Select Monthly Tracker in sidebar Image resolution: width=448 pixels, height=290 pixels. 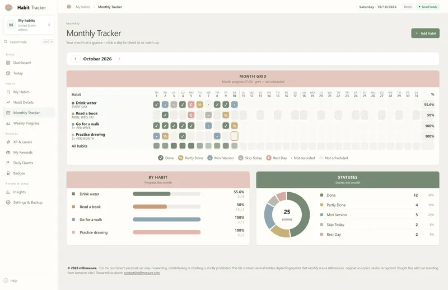coord(29,113)
